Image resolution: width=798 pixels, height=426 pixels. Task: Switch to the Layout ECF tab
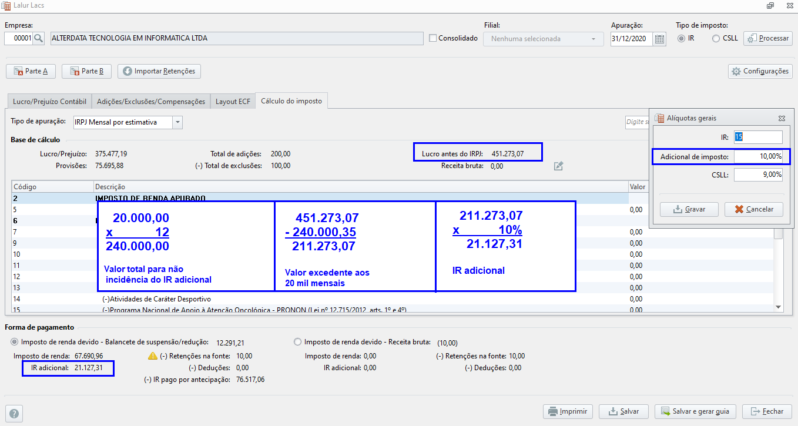pyautogui.click(x=233, y=101)
